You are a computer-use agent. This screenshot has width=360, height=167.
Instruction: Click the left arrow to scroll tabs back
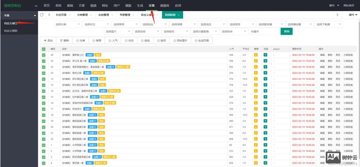point(49,15)
